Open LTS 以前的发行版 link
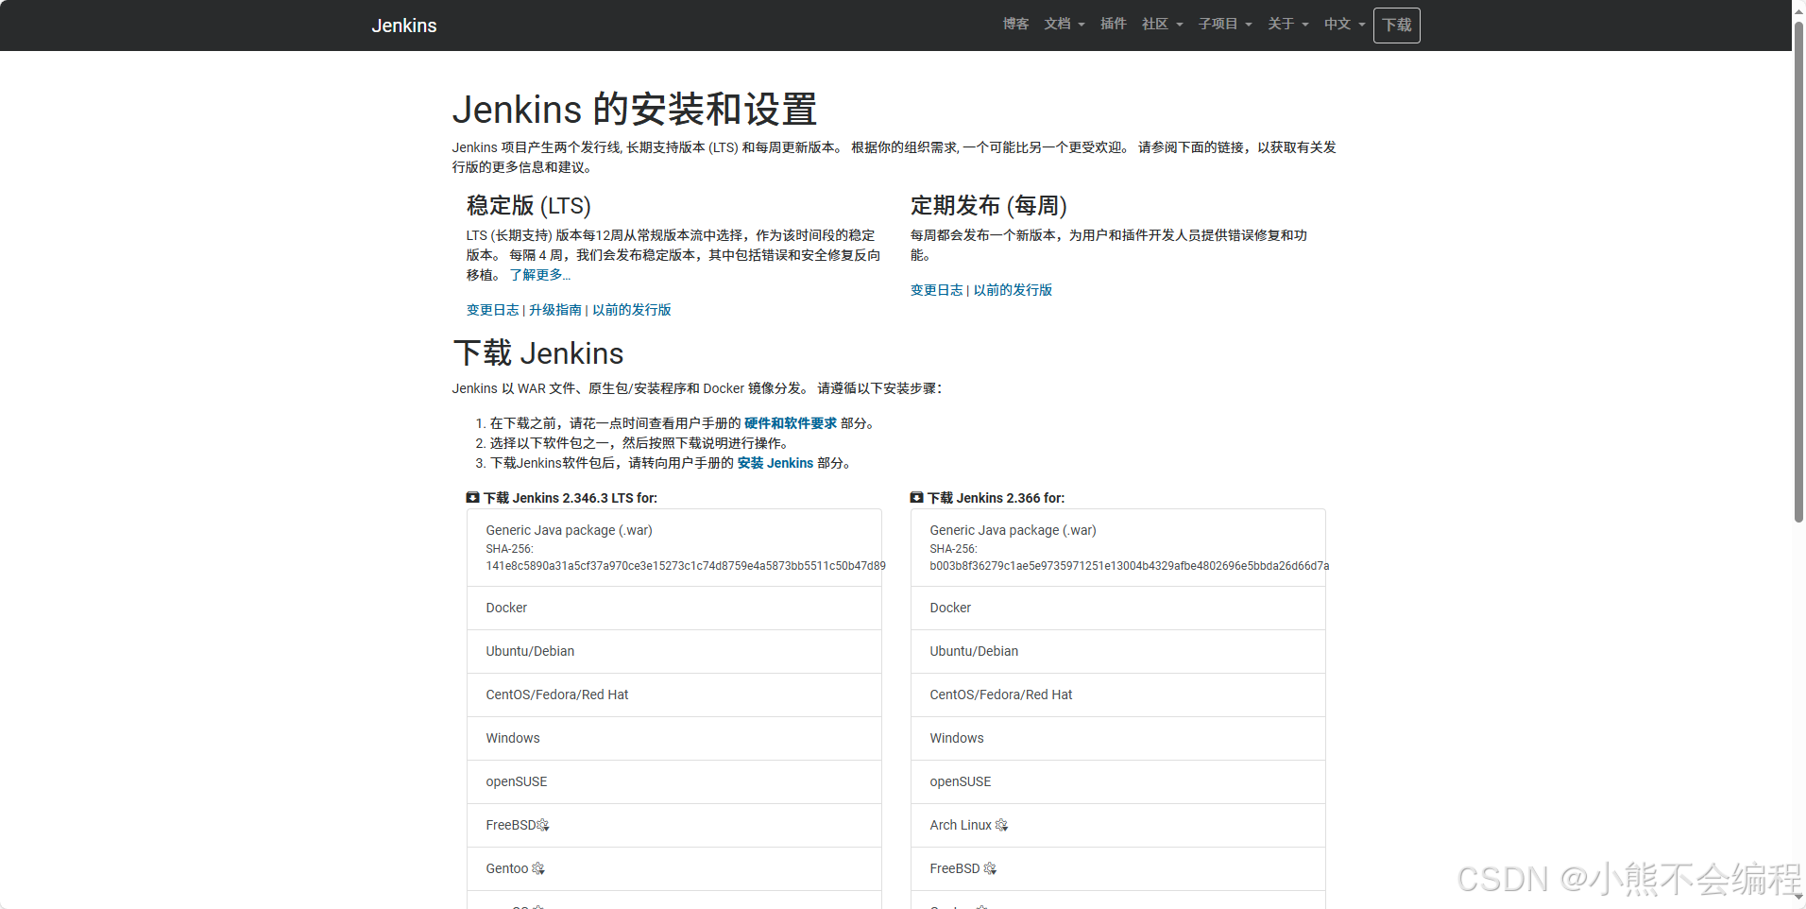This screenshot has height=909, width=1806. tap(631, 310)
